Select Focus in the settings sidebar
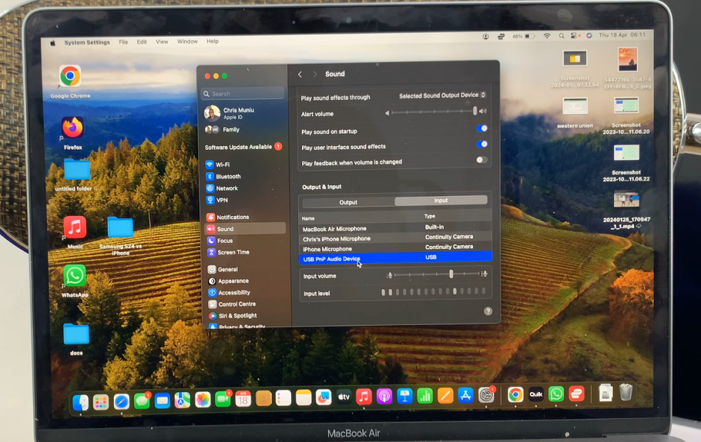The width and height of the screenshot is (701, 442). (220, 241)
